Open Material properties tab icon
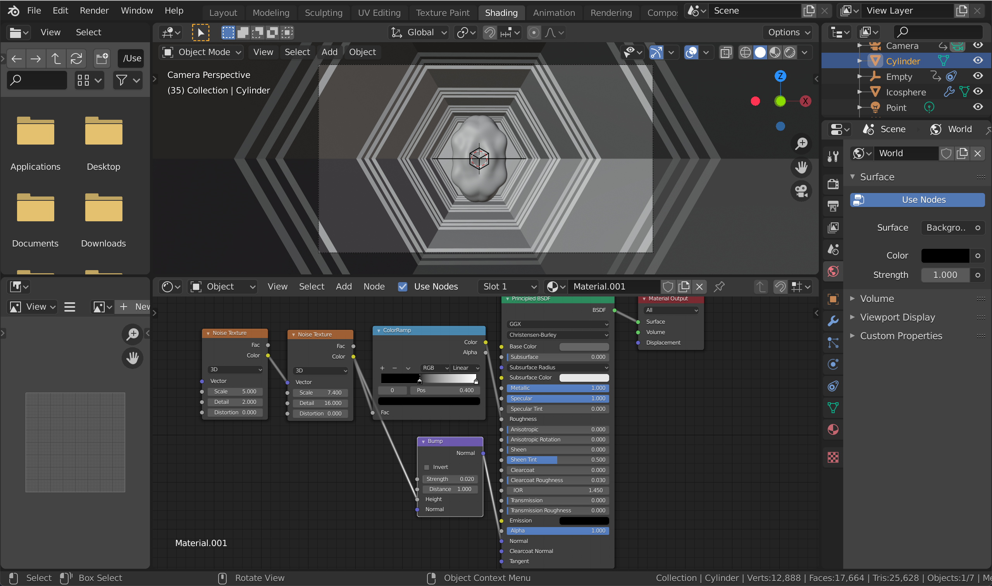 coord(833,429)
